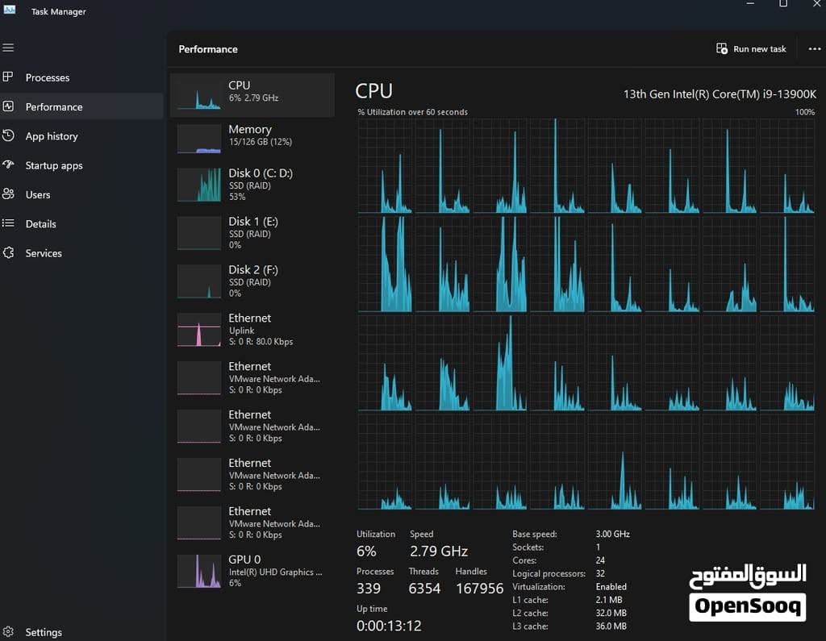Click the Performance page title header
826x641 pixels.
pos(208,49)
